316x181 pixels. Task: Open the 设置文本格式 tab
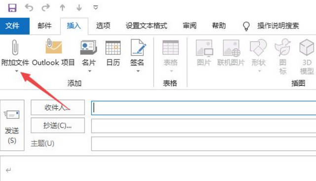(147, 26)
